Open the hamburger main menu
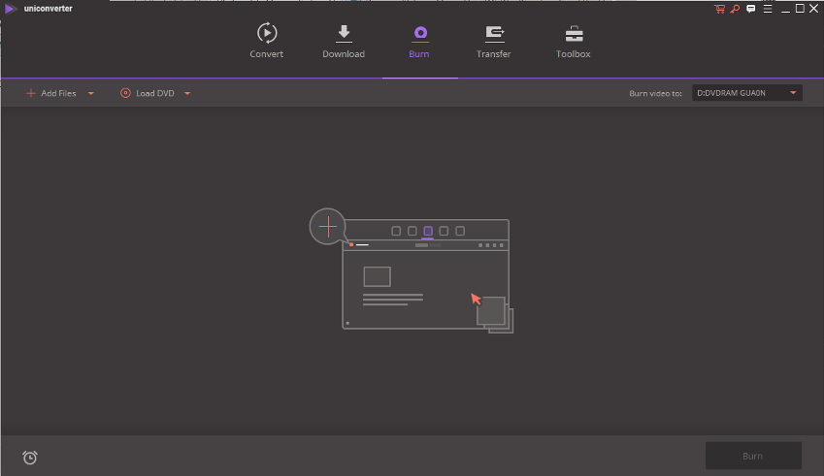The height and width of the screenshot is (476, 824). [768, 9]
